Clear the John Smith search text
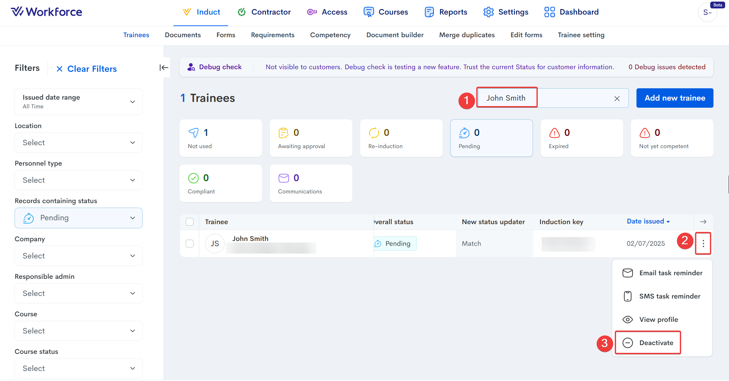The image size is (729, 381). (617, 98)
